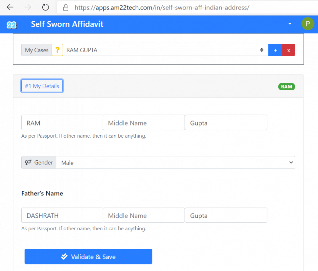Screen dimensions: 318x271
Task: Click the 22 logo icon
Action: (x=12, y=25)
